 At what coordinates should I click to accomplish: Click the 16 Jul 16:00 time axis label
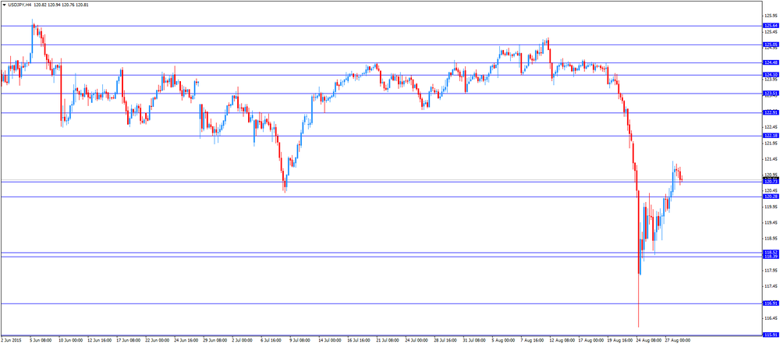[359, 341]
